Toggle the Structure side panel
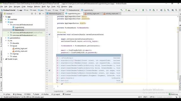Viewport: 181px width, 101px height. point(1,42)
